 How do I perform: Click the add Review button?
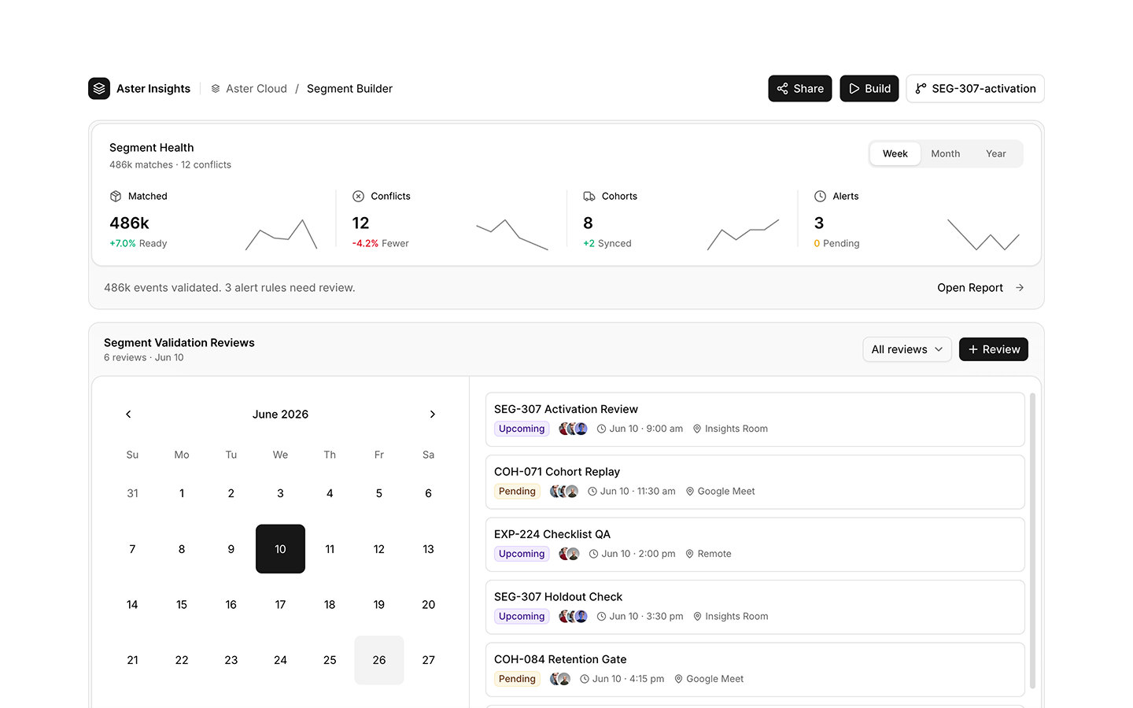[994, 349]
